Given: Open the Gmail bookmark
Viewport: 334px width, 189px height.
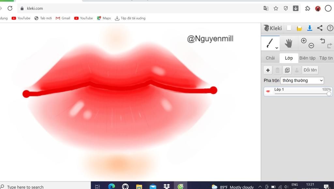Looking at the screenshot, I should tap(63, 18).
